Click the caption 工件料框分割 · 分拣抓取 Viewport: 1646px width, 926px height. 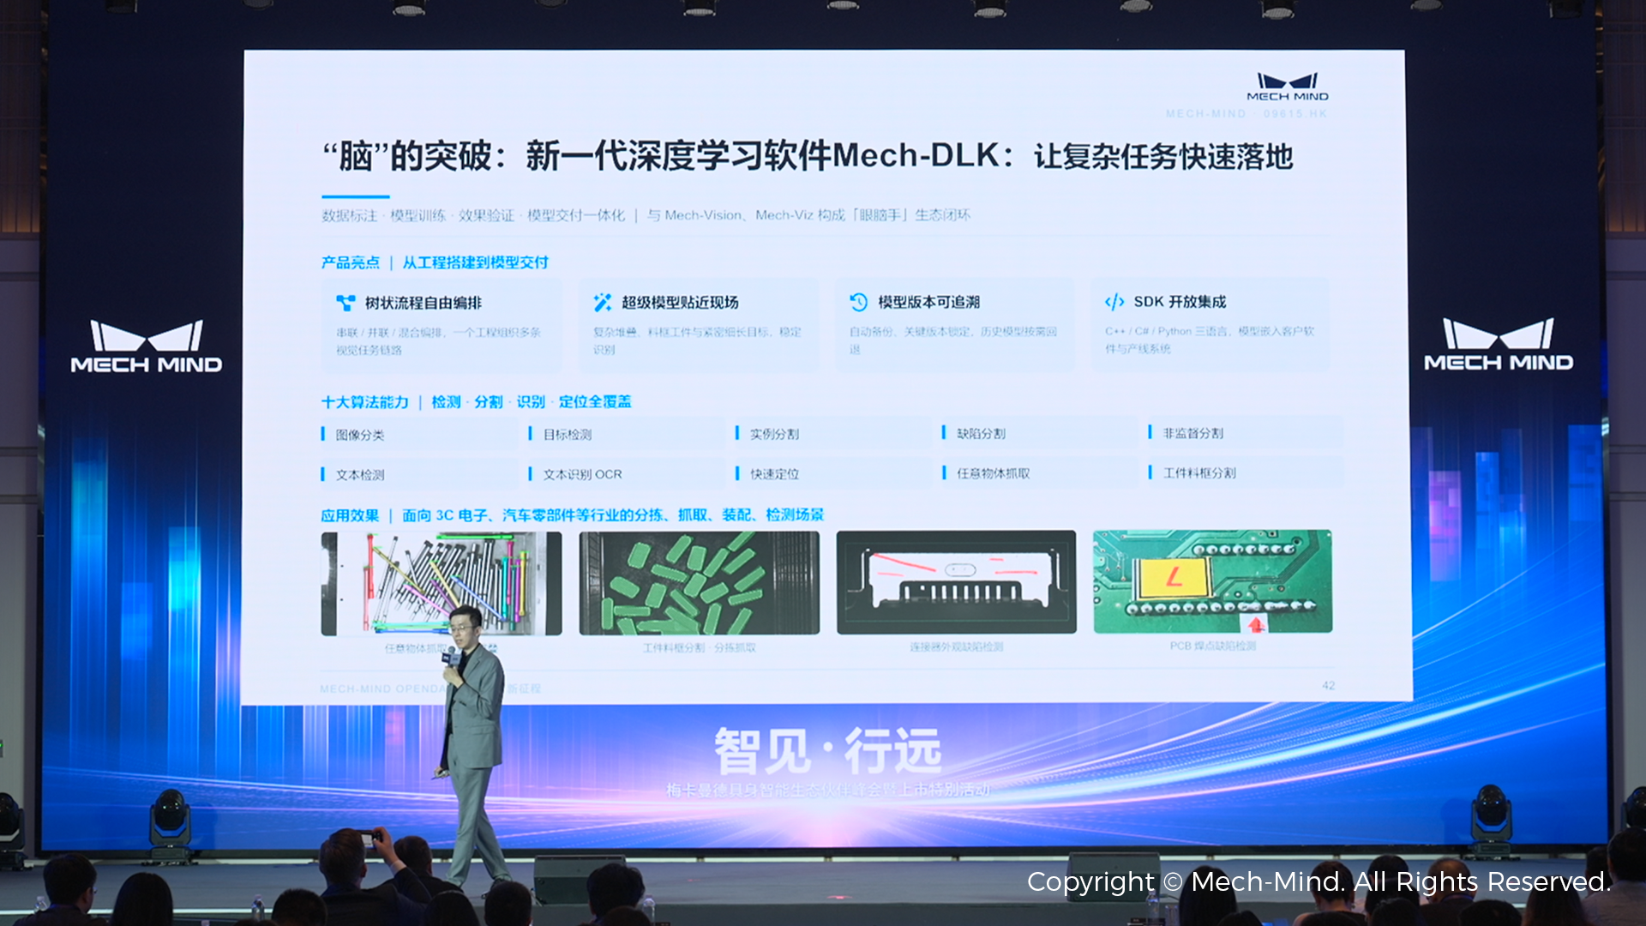699,648
